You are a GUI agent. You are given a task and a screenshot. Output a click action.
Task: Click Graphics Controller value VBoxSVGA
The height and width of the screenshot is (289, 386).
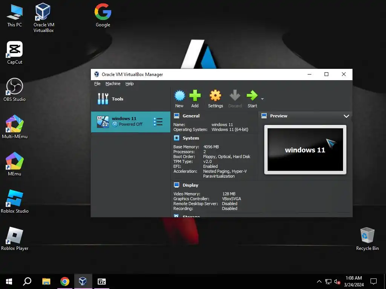[231, 199]
